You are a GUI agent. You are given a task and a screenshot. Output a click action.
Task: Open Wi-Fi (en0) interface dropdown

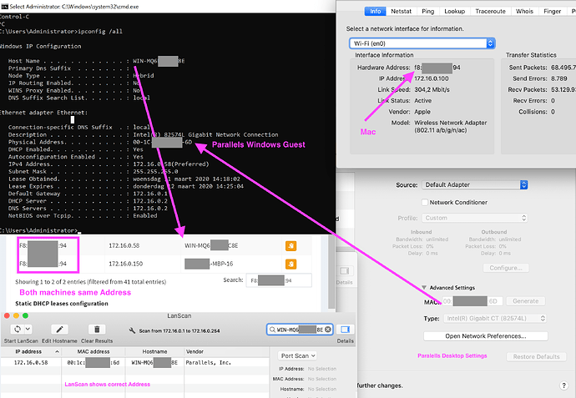[422, 43]
